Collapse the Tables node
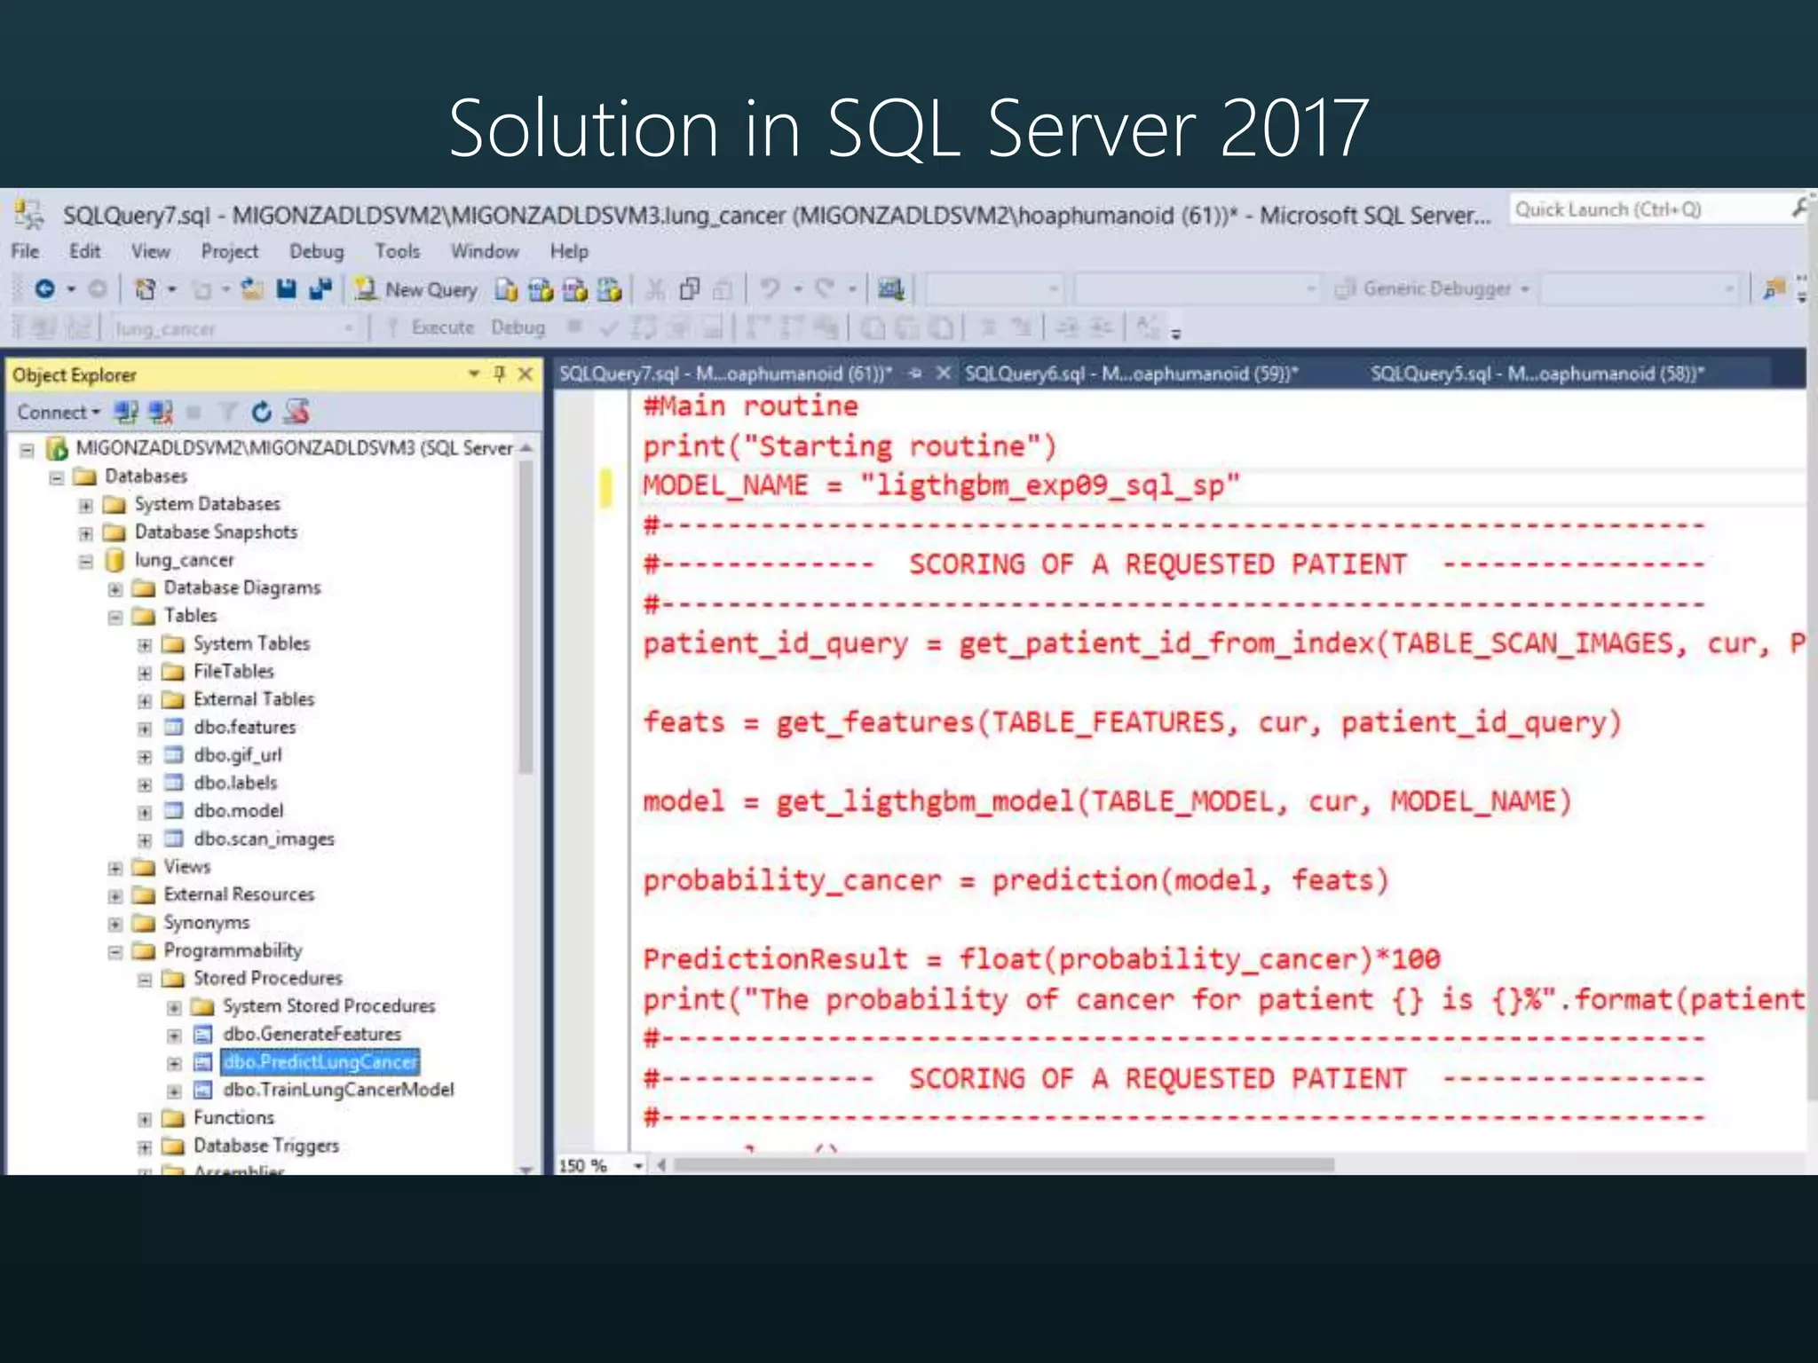This screenshot has width=1818, height=1363. (115, 617)
